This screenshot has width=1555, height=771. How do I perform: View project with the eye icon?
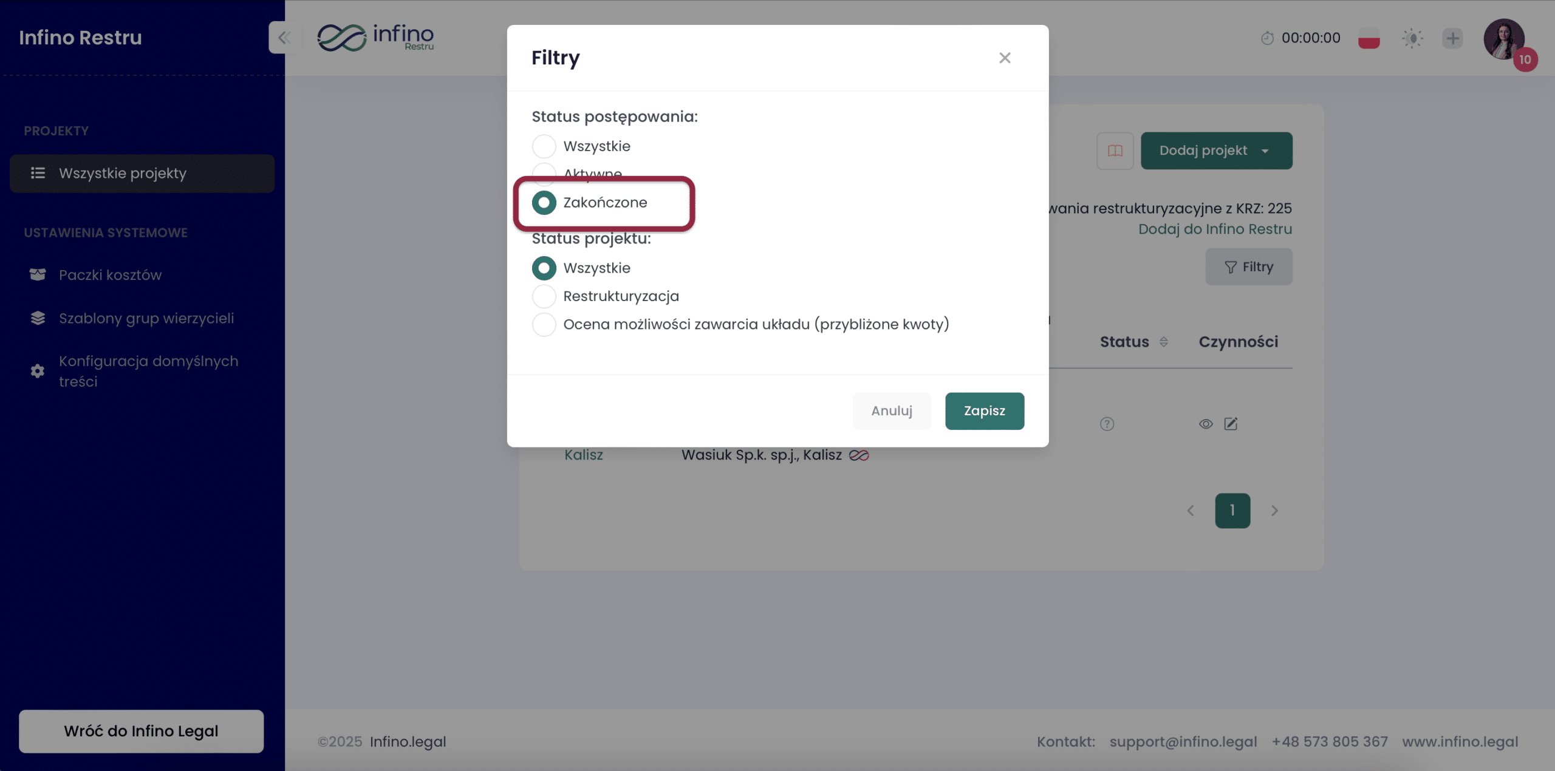click(x=1206, y=424)
